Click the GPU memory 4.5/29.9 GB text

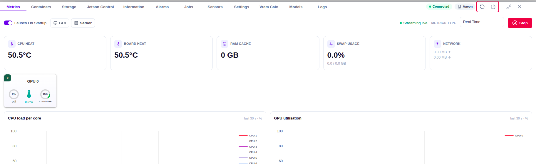[x=45, y=102]
